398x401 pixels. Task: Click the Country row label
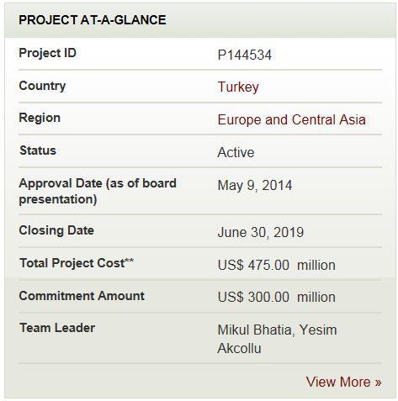[42, 86]
